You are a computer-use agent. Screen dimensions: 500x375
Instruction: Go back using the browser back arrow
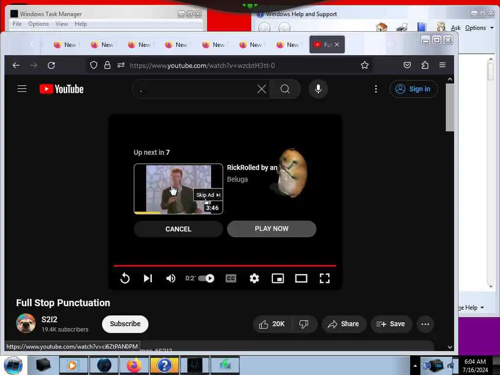[16, 65]
